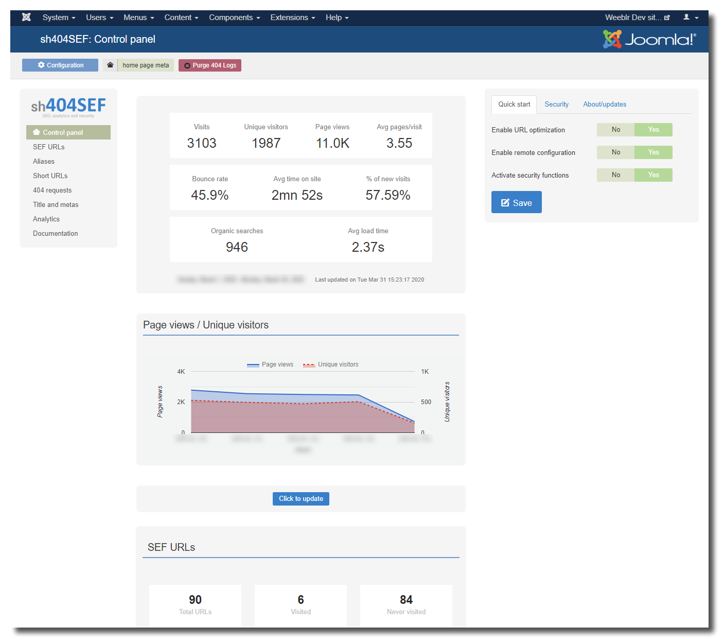Screen dimensions: 724x643
Task: Click the Visits value 3103
Action: coord(202,143)
